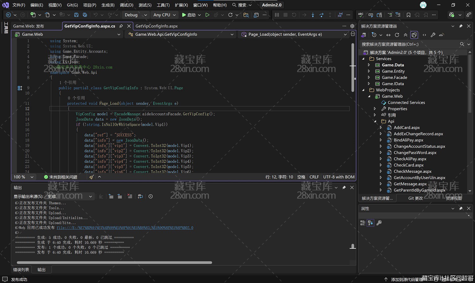This screenshot has width=475, height=283.
Task: Toggle word wrap in output panel
Action: pyautogui.click(x=140, y=196)
